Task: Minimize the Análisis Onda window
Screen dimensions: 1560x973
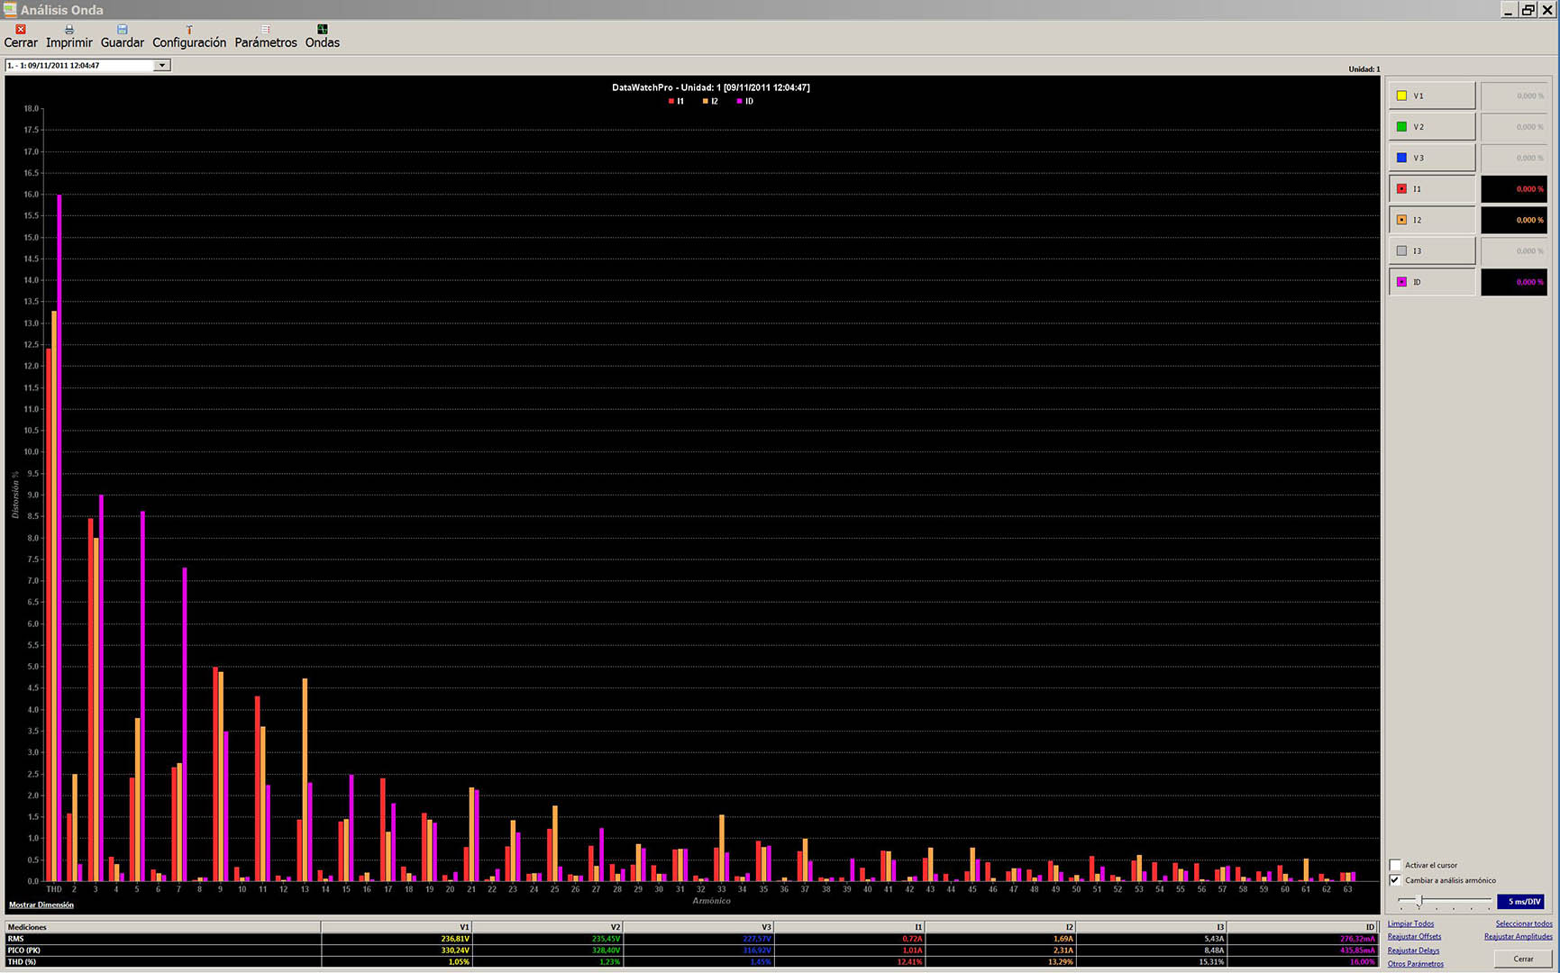Action: (x=1509, y=10)
